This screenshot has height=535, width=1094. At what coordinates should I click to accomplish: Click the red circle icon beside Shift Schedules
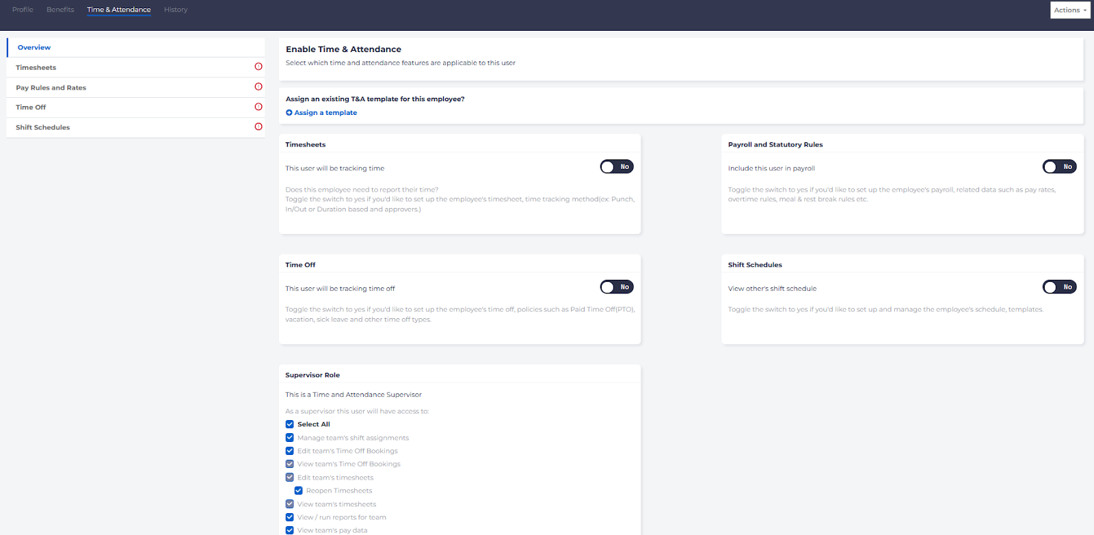tap(258, 127)
